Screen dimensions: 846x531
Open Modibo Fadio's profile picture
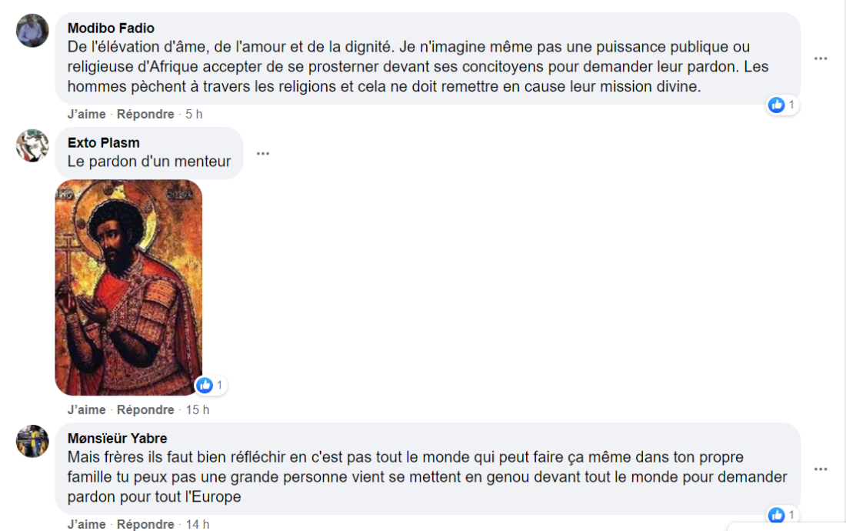point(32,30)
